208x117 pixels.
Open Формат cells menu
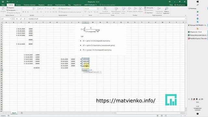[x=140, y=10]
